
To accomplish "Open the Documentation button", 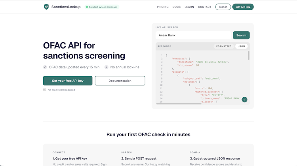I will pos(120,81).
